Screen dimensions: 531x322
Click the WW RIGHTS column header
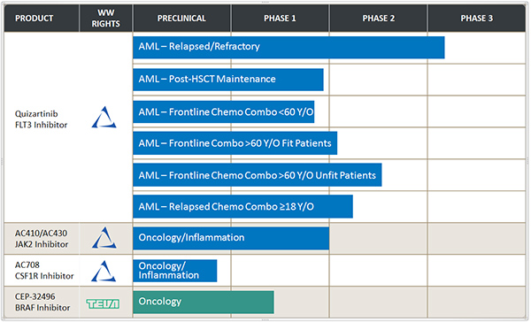(x=106, y=19)
